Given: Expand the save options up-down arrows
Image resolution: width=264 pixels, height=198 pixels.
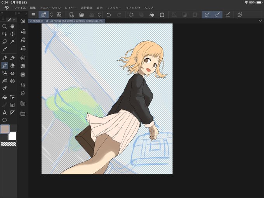Looking at the screenshot, I should 99,15.
